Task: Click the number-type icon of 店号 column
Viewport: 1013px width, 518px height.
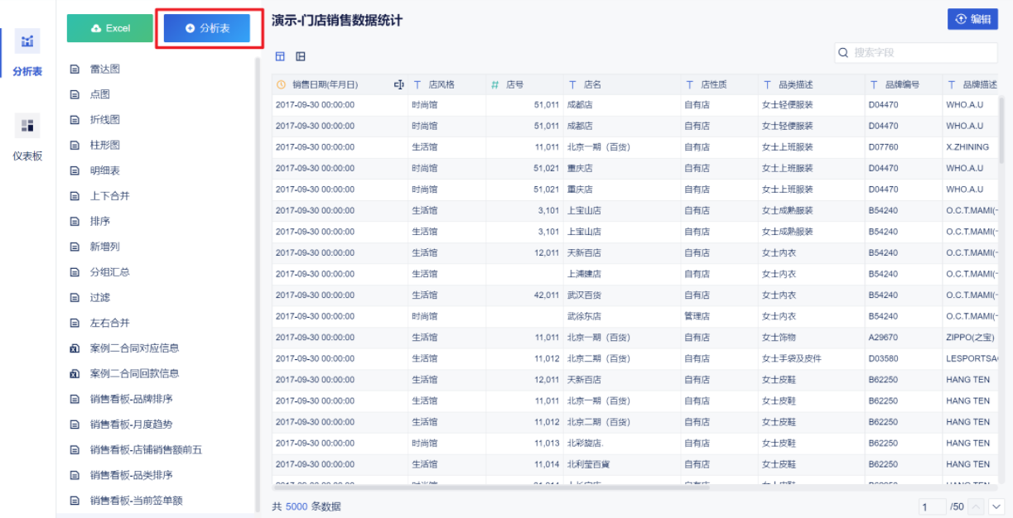Action: click(x=495, y=84)
